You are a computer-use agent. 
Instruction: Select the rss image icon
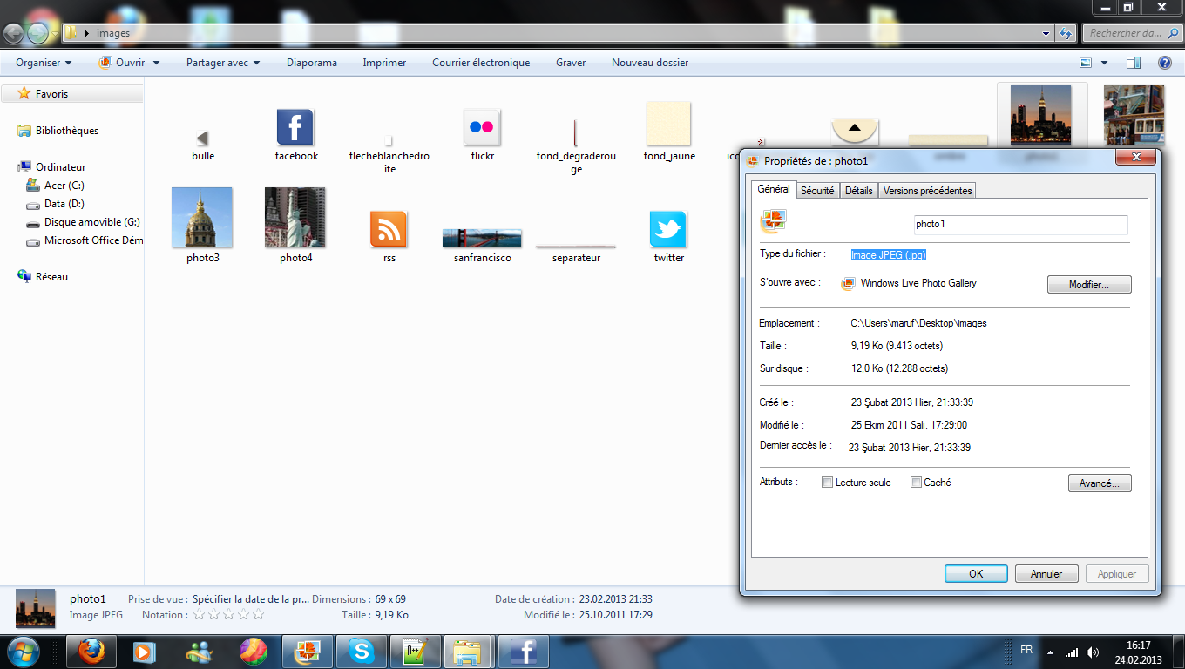389,229
